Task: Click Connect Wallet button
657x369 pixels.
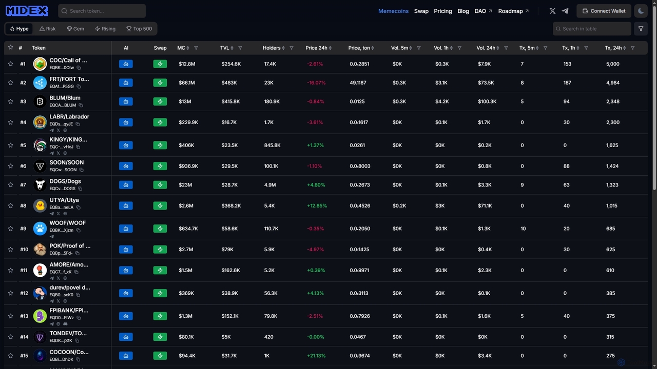Action: click(x=604, y=11)
